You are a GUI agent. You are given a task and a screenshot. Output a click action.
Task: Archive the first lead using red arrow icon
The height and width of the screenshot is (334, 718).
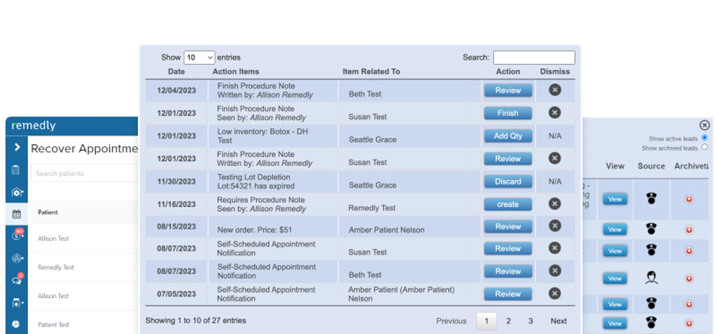point(689,199)
